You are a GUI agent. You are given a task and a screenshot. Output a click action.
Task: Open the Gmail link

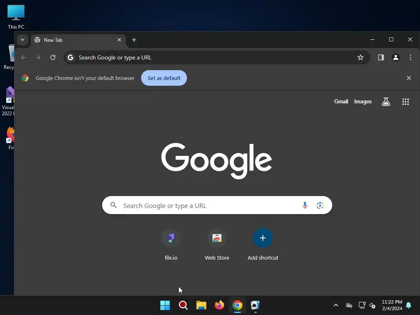(x=341, y=102)
